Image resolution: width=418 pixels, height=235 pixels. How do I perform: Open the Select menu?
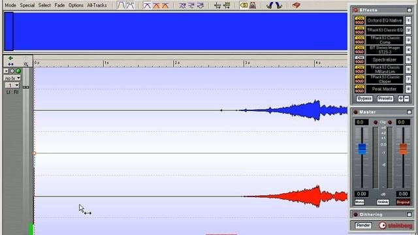point(44,5)
